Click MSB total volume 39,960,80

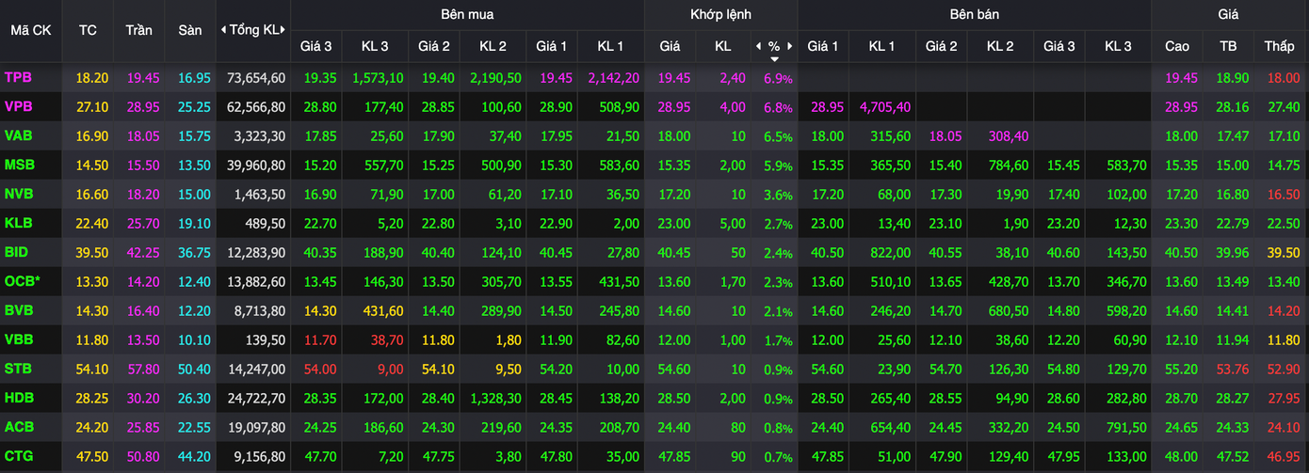click(256, 166)
